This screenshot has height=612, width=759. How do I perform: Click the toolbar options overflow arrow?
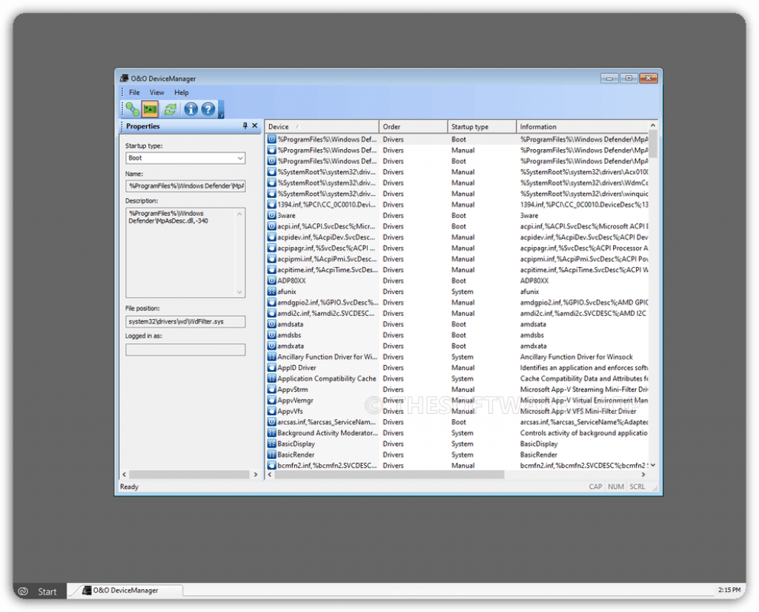(x=220, y=115)
